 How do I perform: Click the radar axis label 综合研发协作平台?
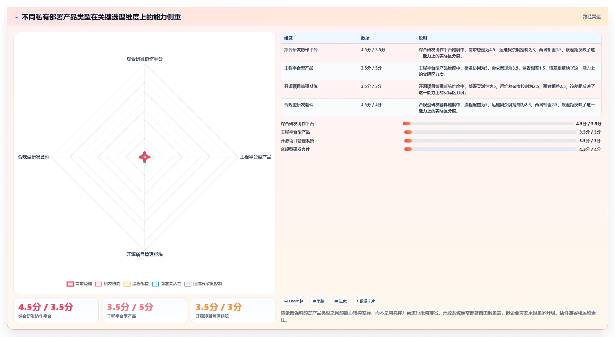point(145,59)
